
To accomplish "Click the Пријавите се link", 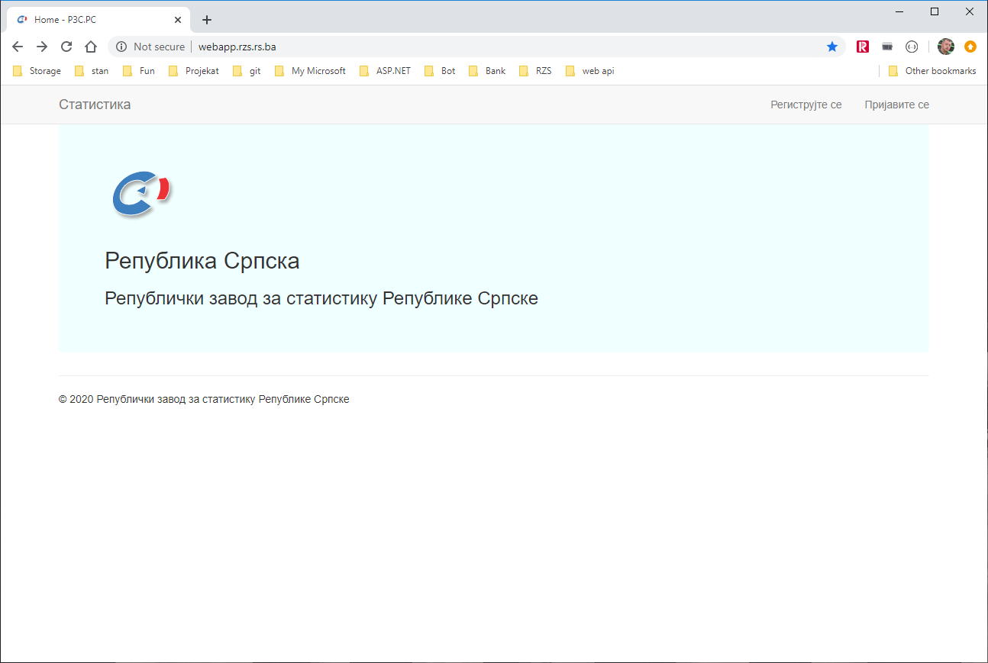I will coord(896,105).
